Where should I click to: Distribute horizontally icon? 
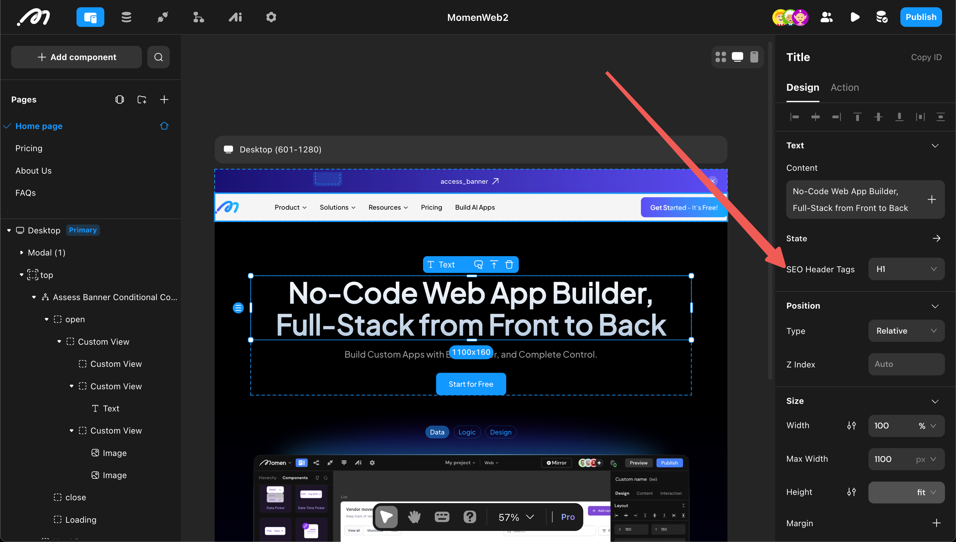(x=920, y=117)
